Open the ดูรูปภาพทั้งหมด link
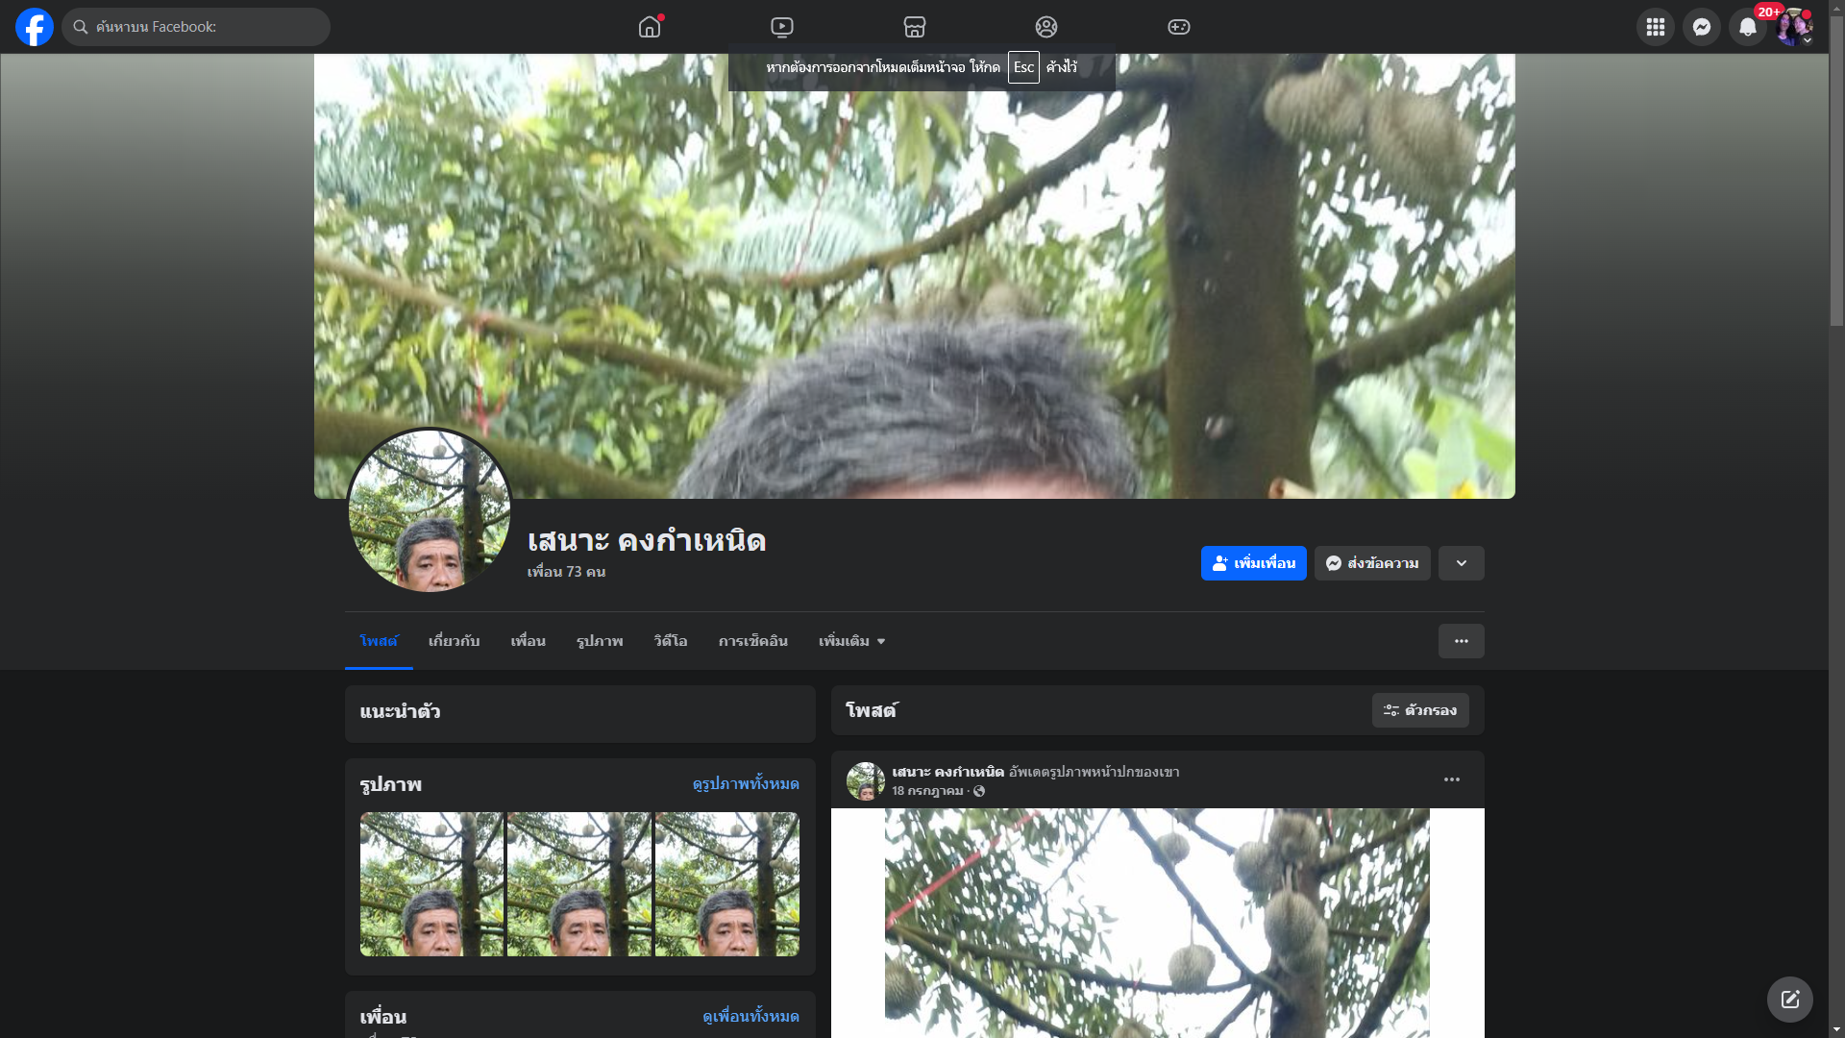The height and width of the screenshot is (1038, 1845). pyautogui.click(x=745, y=784)
